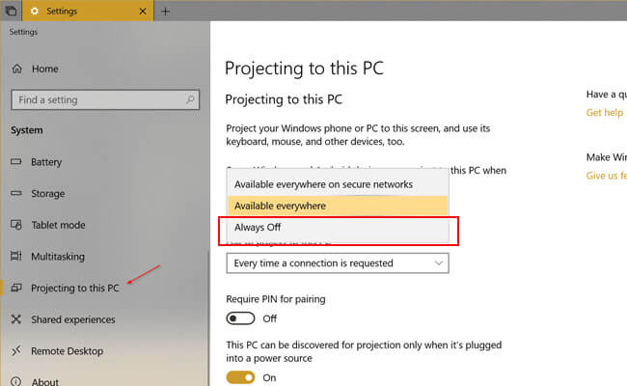Open the Get help link
The image size is (627, 386).
[604, 113]
